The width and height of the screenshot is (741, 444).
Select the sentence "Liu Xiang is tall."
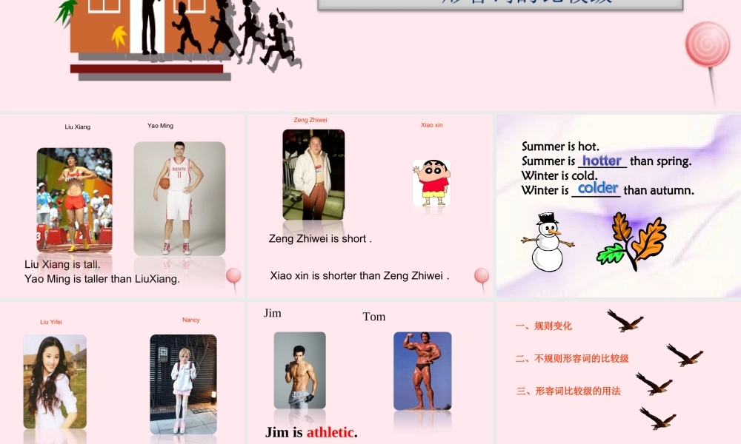tap(62, 264)
